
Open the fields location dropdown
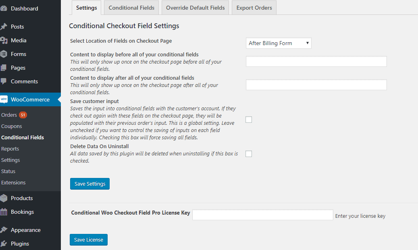(x=278, y=43)
